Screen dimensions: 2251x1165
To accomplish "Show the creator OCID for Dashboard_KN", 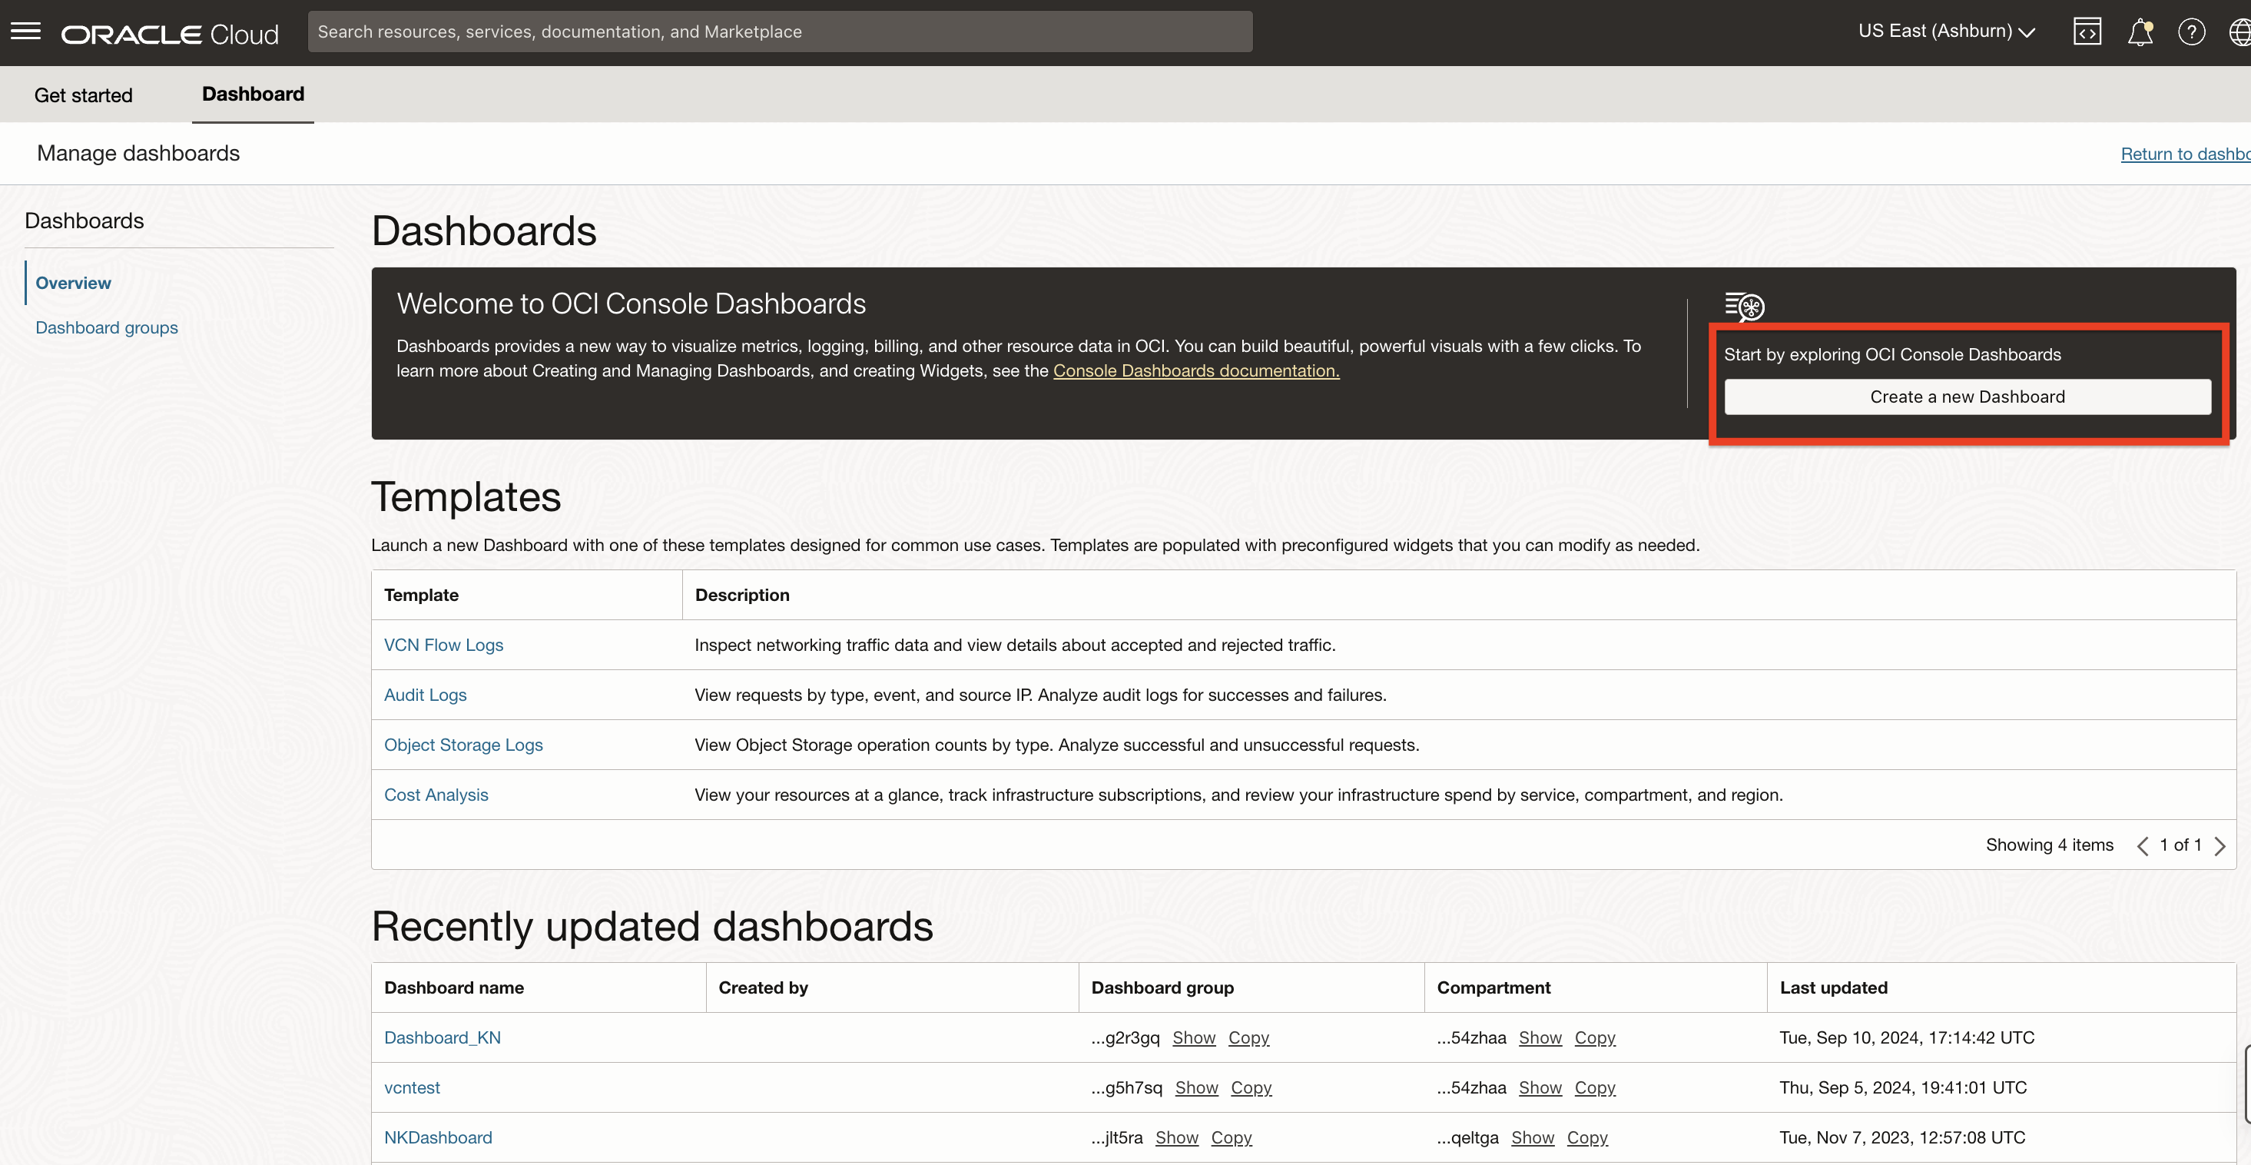I will (1194, 1037).
